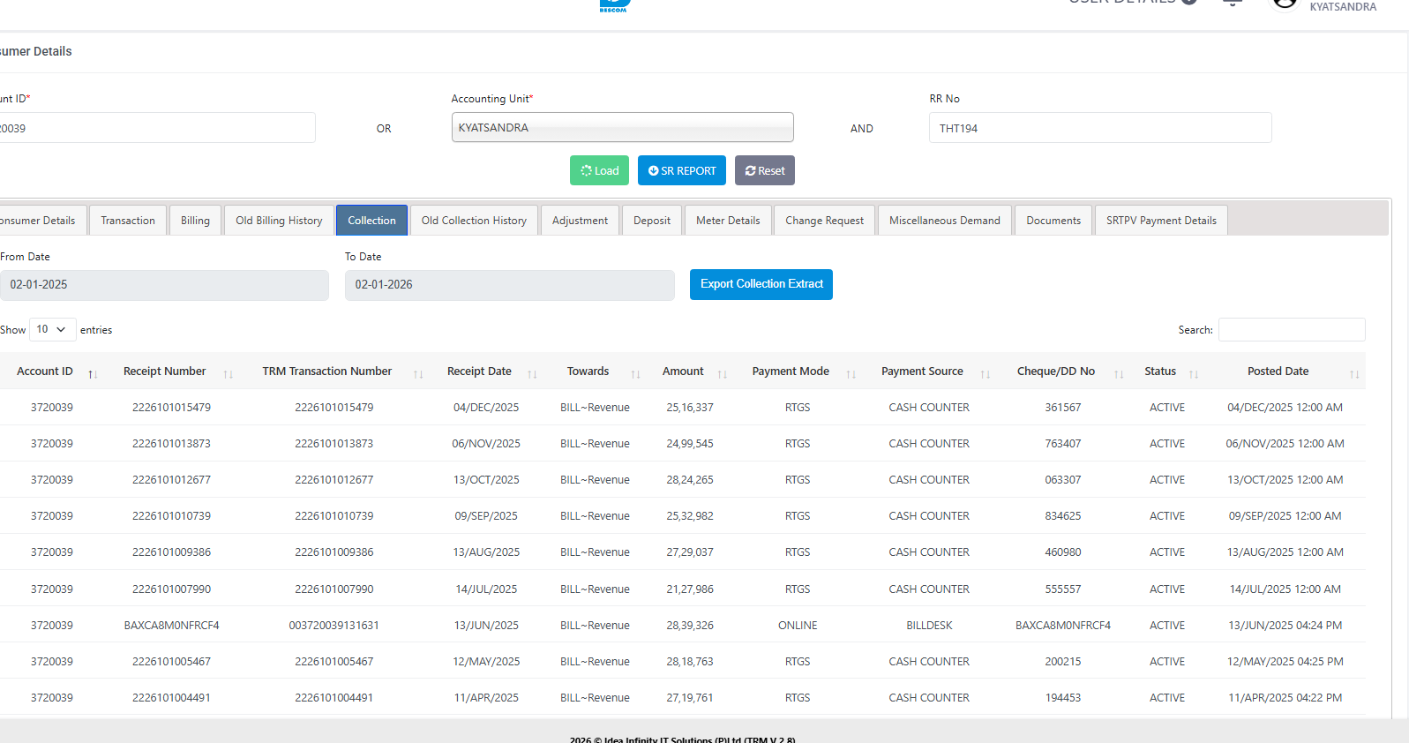The image size is (1409, 743).
Task: Open the Accounting Unit KYATSANDRA dropdown
Action: tap(622, 127)
